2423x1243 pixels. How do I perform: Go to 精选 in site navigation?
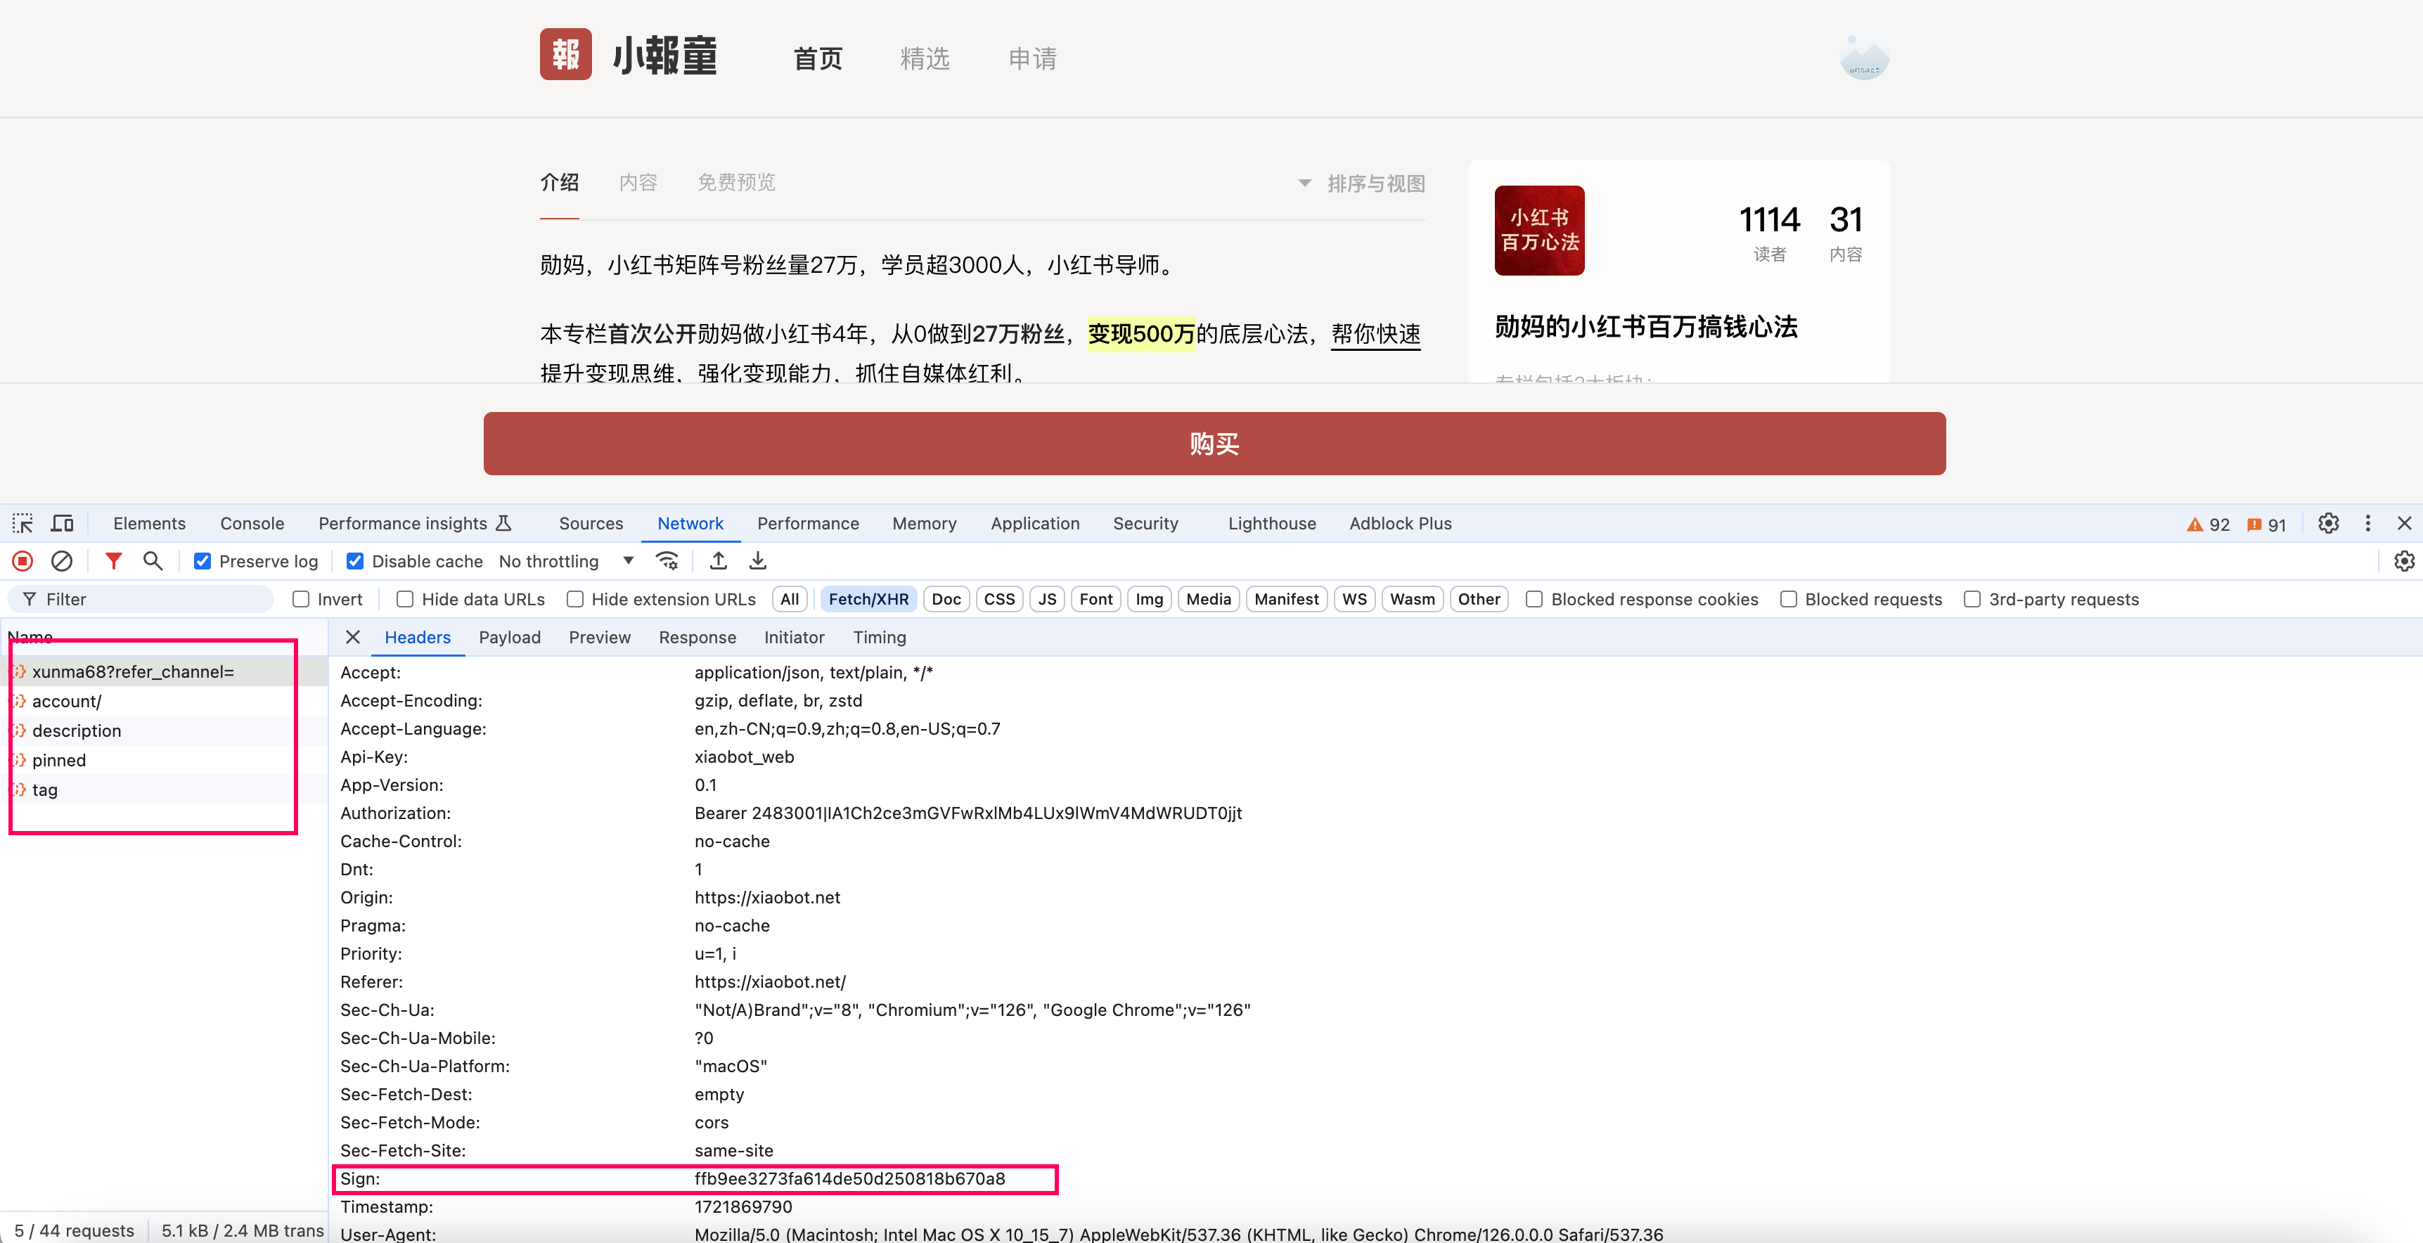coord(925,58)
